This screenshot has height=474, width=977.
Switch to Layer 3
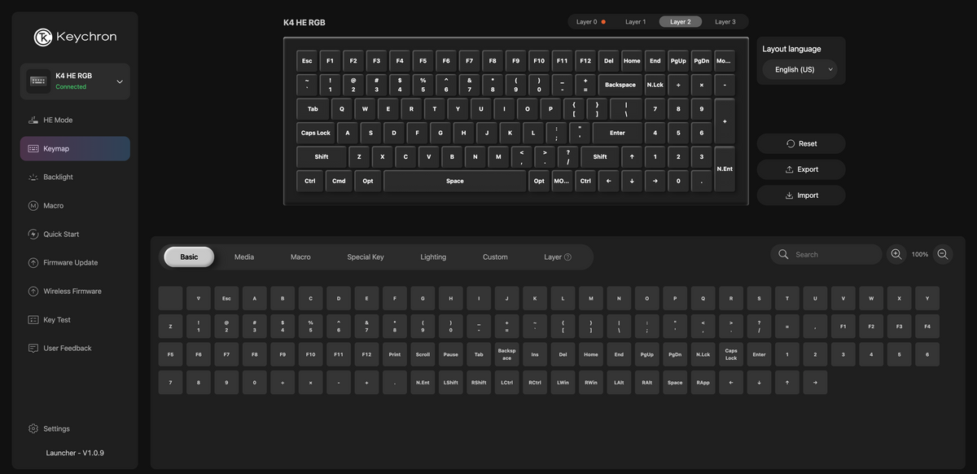click(725, 22)
